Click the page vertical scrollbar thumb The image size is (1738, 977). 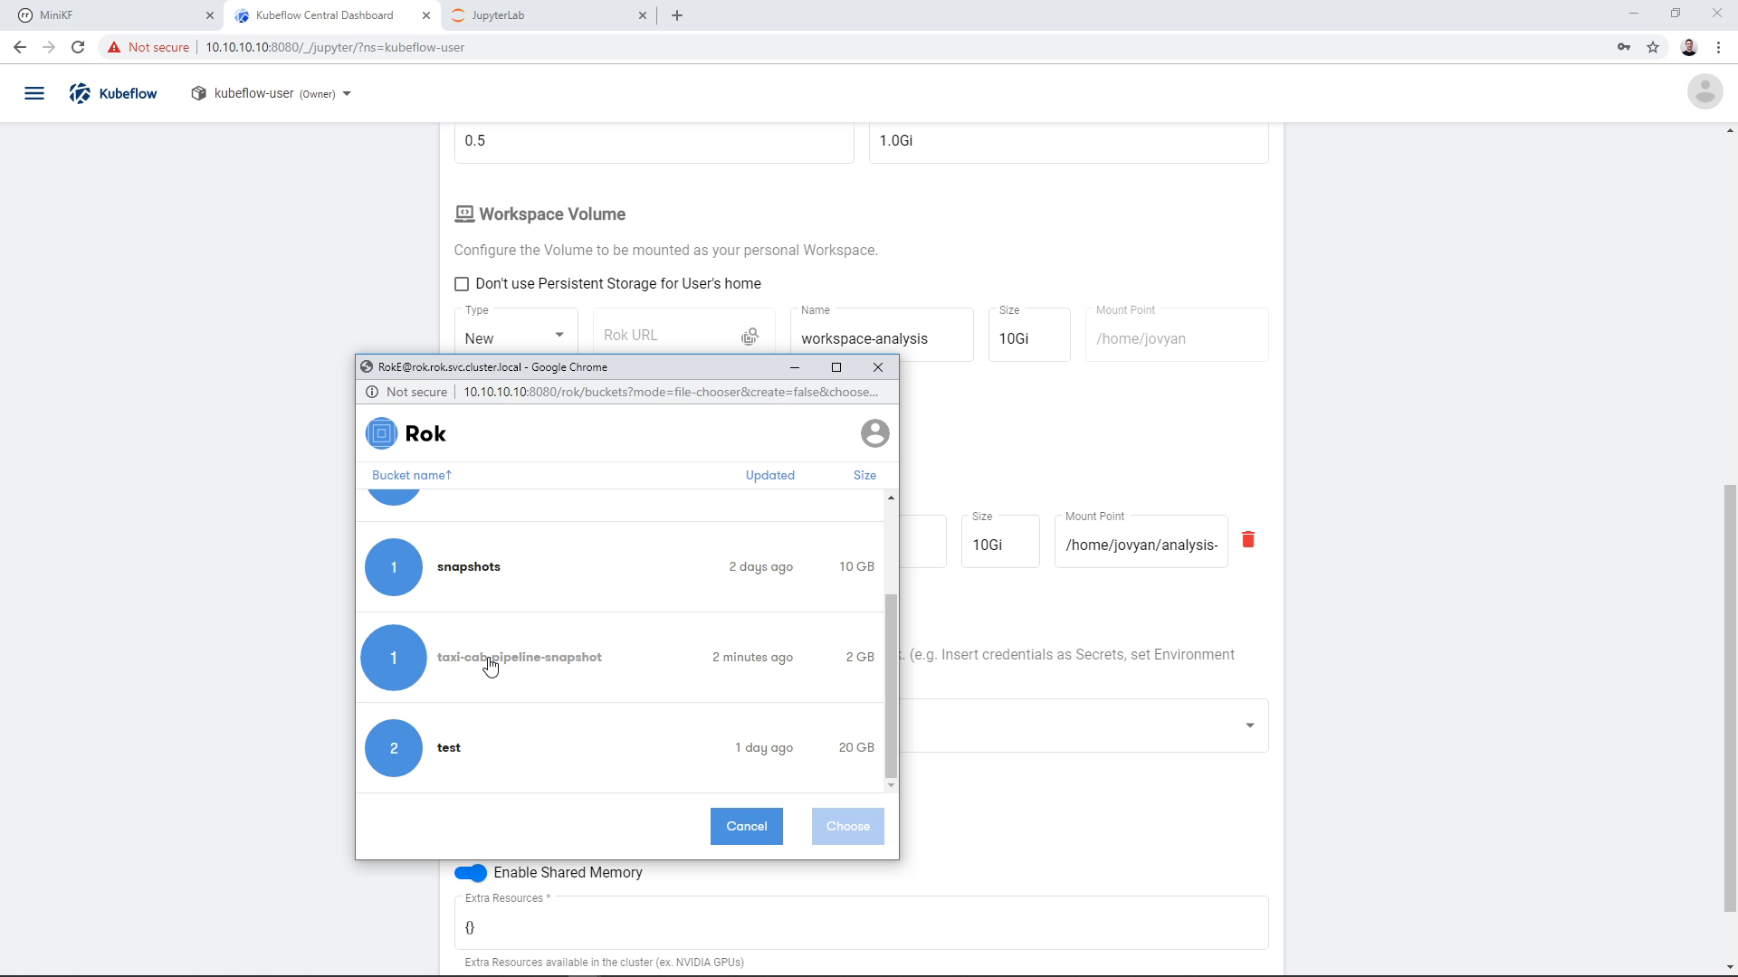click(1730, 698)
